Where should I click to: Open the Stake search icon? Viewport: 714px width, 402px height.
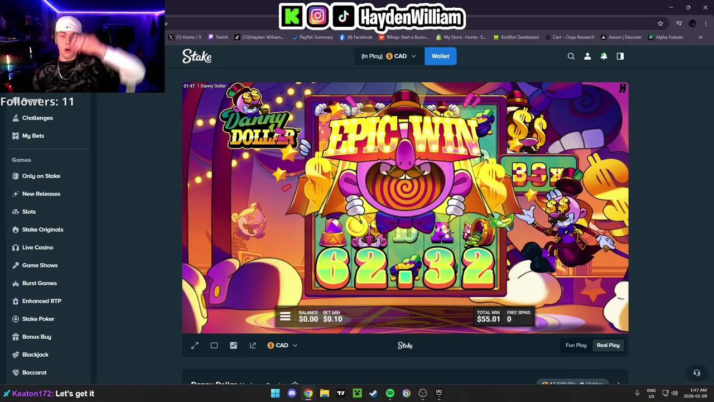(x=571, y=56)
